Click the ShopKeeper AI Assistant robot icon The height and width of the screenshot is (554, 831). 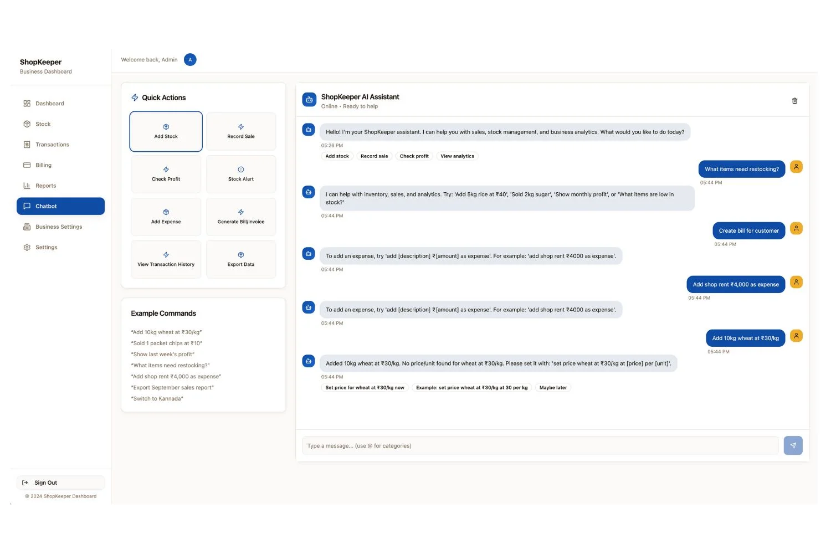[309, 100]
